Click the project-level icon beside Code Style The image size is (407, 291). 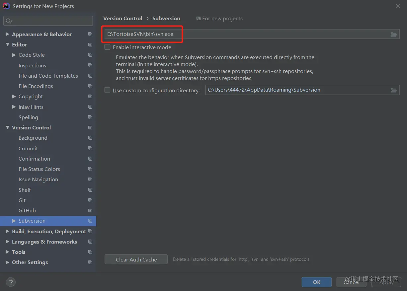pyautogui.click(x=90, y=55)
